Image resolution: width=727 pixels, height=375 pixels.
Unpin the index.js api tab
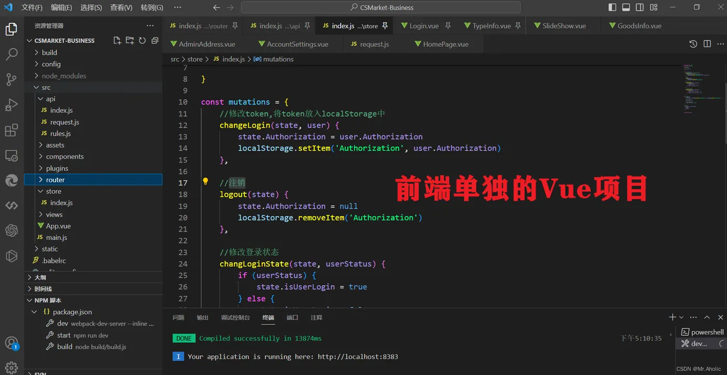(x=307, y=25)
